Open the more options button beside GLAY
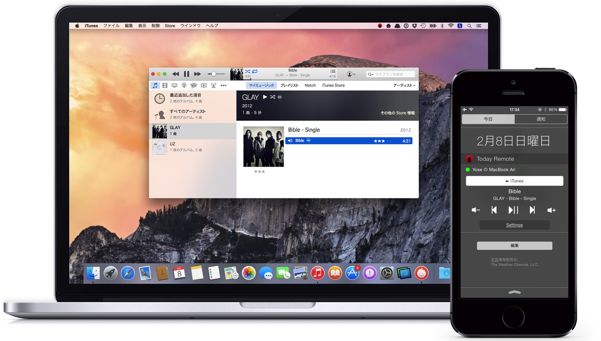Viewport: 601px width, 341px height. [x=280, y=97]
